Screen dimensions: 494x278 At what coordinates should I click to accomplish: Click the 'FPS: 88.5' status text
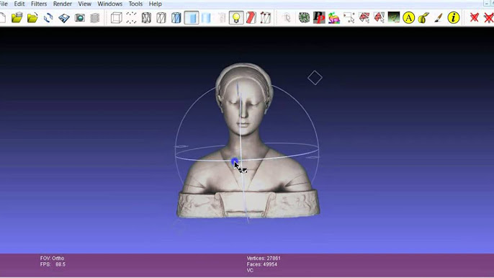(53, 264)
